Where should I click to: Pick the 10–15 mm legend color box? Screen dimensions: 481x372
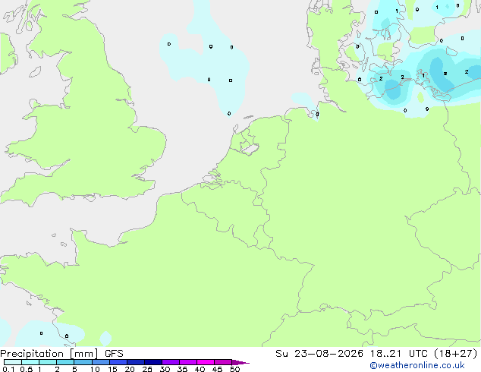[101, 362]
